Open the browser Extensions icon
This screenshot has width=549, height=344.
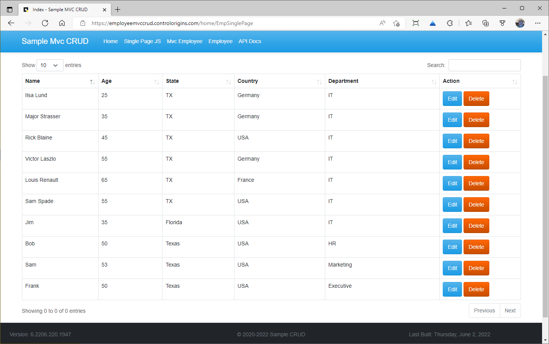pyautogui.click(x=450, y=23)
